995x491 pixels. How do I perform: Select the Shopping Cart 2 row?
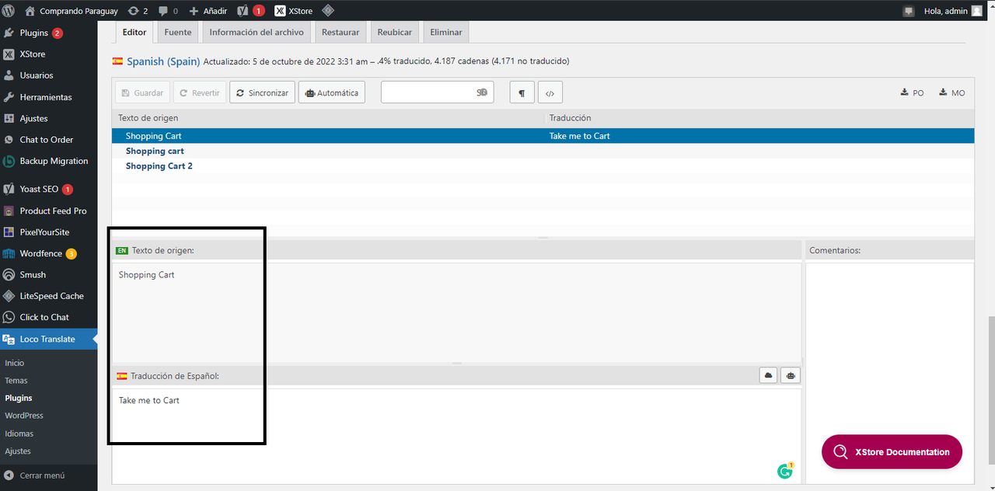point(543,166)
